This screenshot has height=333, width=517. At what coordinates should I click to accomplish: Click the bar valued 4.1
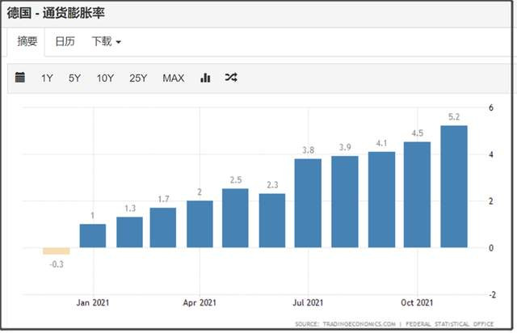381,200
